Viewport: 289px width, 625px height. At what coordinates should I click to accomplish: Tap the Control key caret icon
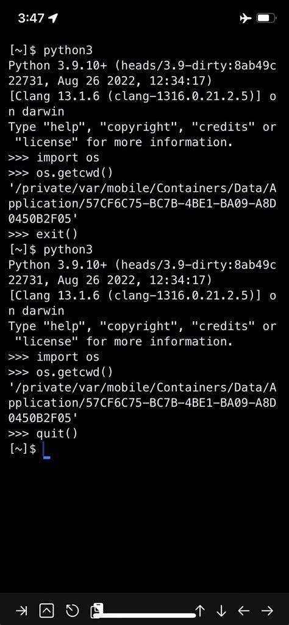(x=47, y=610)
